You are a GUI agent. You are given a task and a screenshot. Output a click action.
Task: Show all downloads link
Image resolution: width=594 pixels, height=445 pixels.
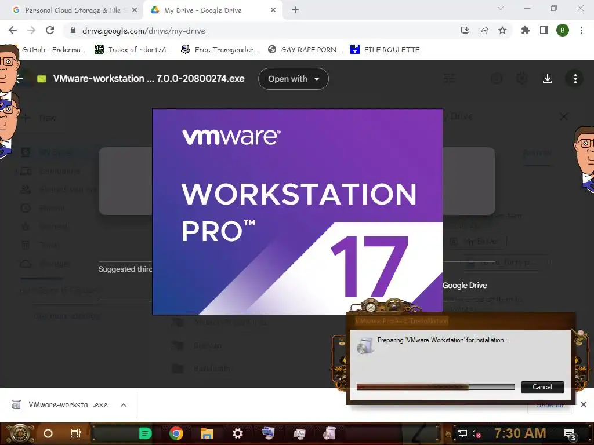click(x=549, y=405)
